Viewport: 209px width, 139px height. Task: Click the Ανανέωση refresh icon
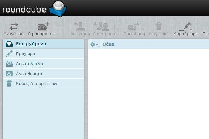(x=14, y=26)
